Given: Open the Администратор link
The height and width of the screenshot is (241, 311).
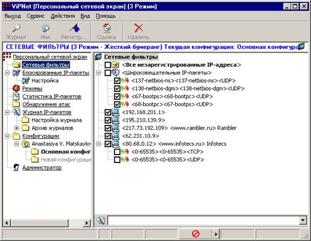Looking at the screenshot, I should [42, 167].
